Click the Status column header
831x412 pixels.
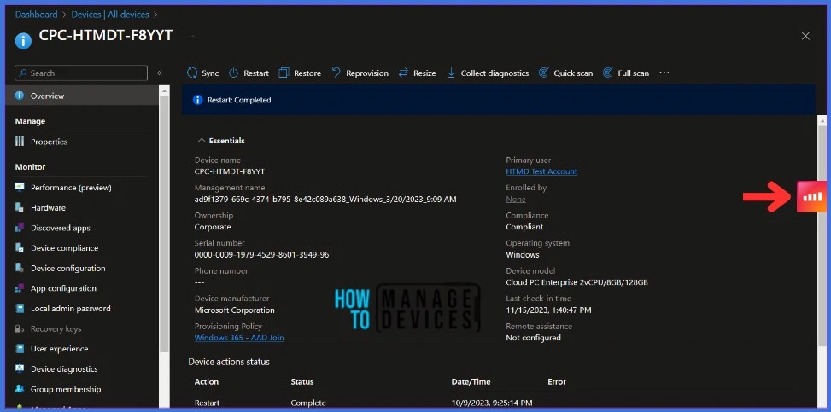tap(302, 382)
